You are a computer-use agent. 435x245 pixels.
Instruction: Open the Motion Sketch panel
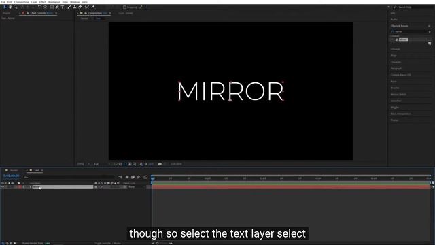click(x=398, y=95)
